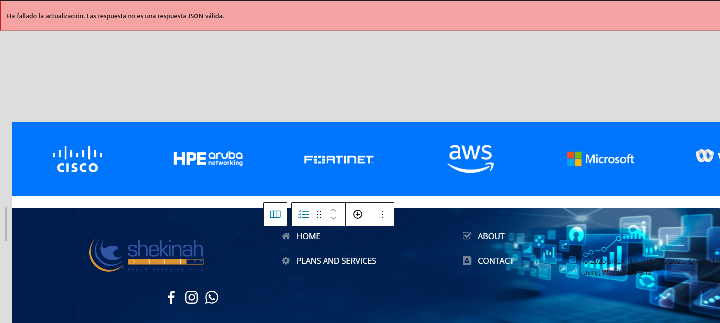Image resolution: width=720 pixels, height=323 pixels.
Task: Click the Shekinah ITS footer logo
Action: pyautogui.click(x=147, y=255)
